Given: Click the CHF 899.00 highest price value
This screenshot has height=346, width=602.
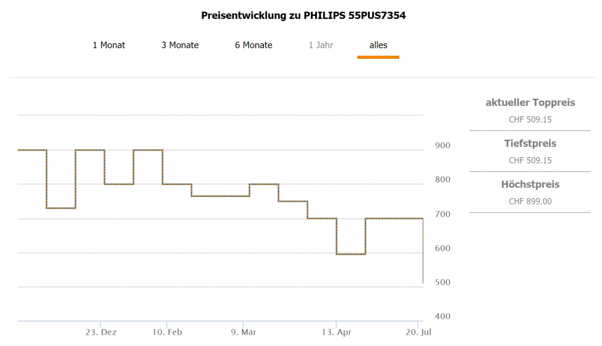Looking at the screenshot, I should tap(530, 202).
